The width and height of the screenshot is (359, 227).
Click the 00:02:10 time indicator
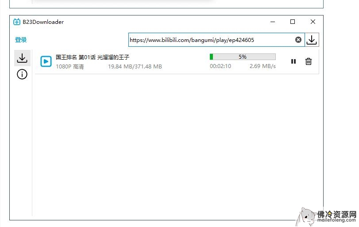(220, 66)
